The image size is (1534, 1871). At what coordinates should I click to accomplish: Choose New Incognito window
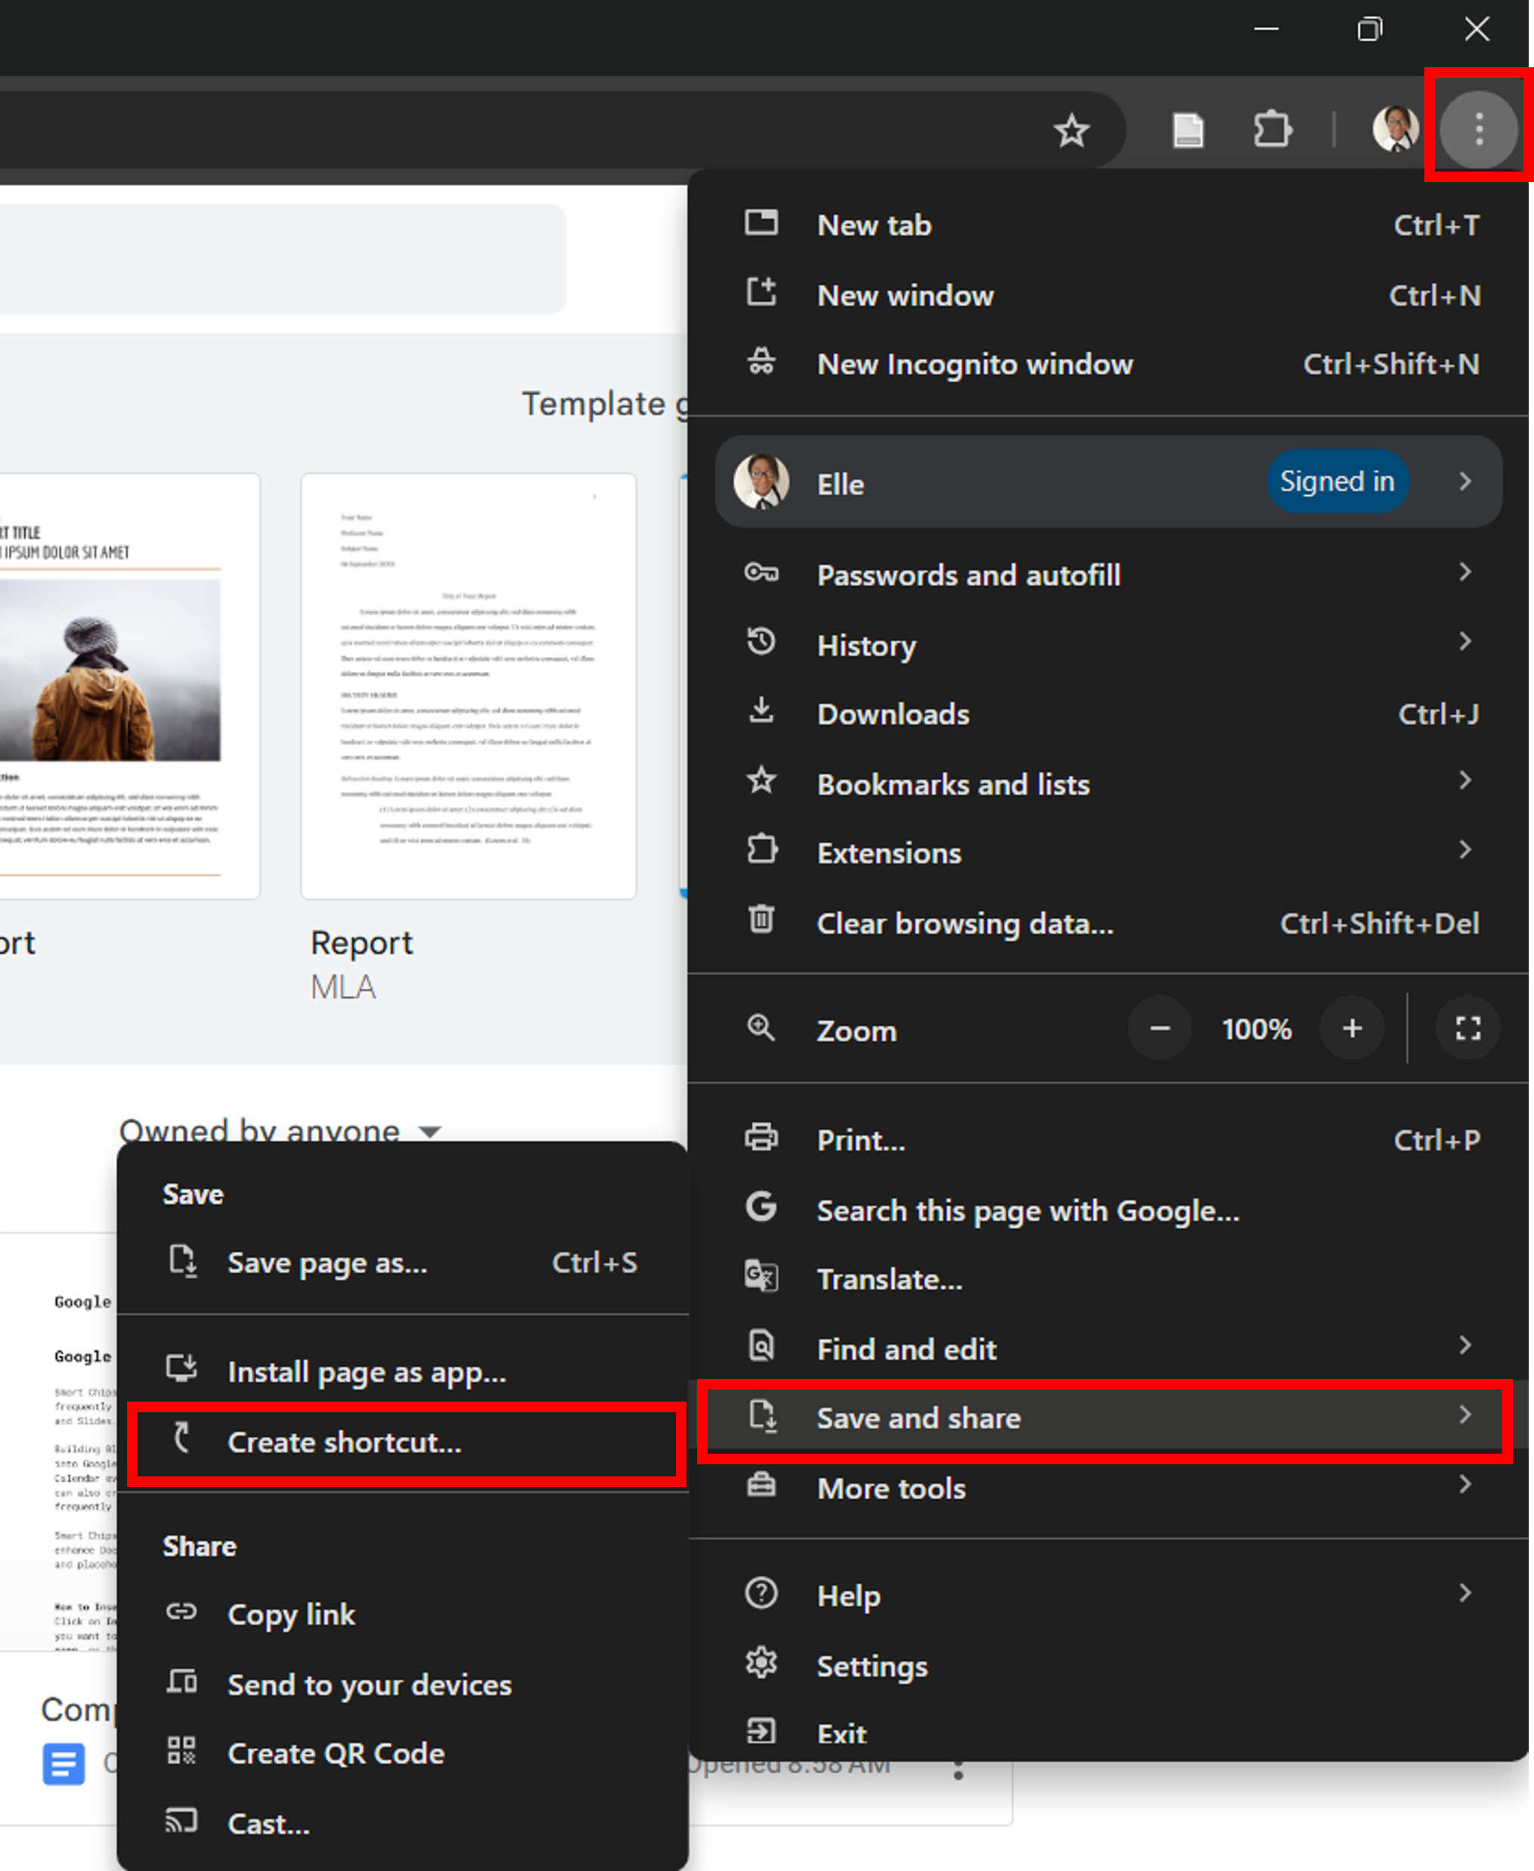1108,363
